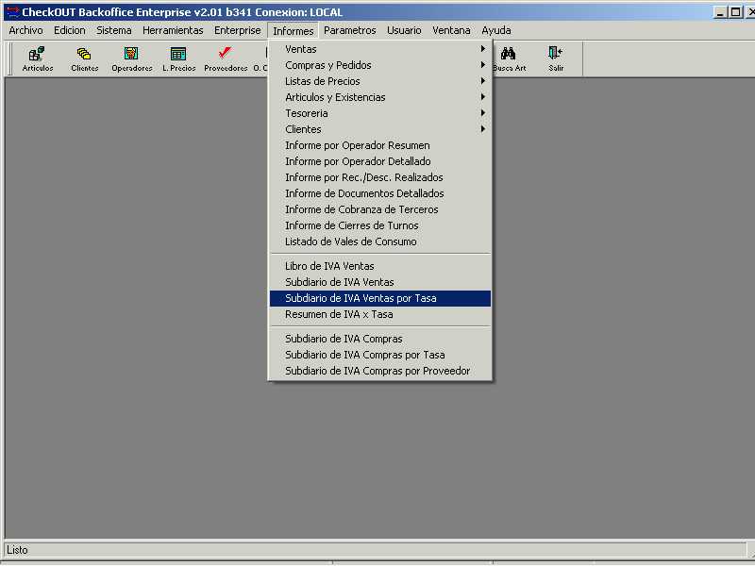Viewport: 755px width, 566px height.
Task: Open the Sistema menu
Action: tap(113, 30)
